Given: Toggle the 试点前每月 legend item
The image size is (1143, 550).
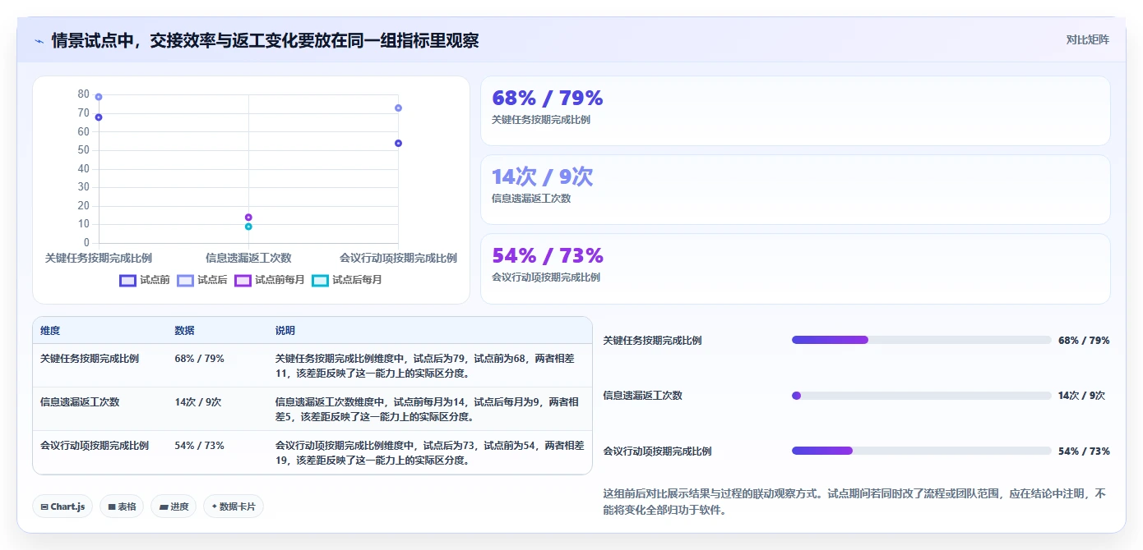Looking at the screenshot, I should tap(270, 280).
